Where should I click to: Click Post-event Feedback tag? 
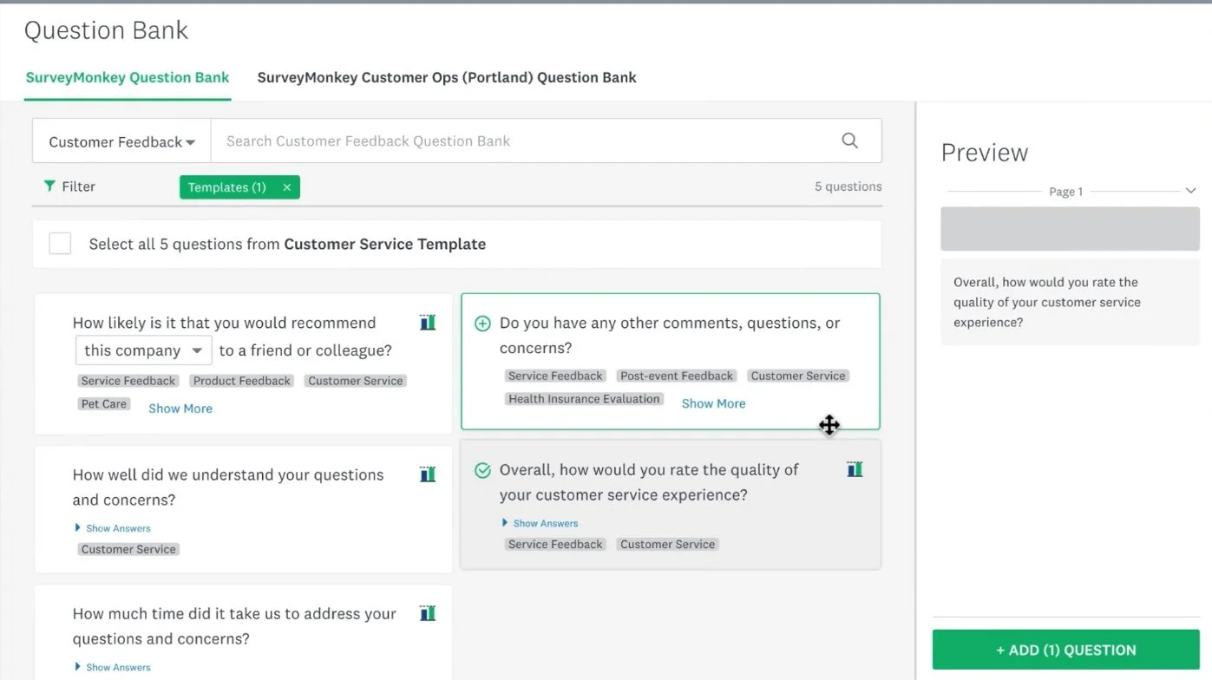[677, 376]
